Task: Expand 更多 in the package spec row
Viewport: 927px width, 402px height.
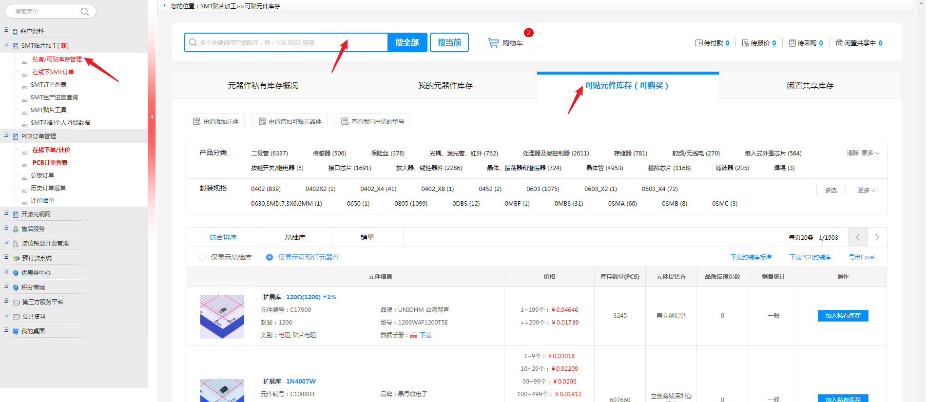Action: (x=867, y=191)
